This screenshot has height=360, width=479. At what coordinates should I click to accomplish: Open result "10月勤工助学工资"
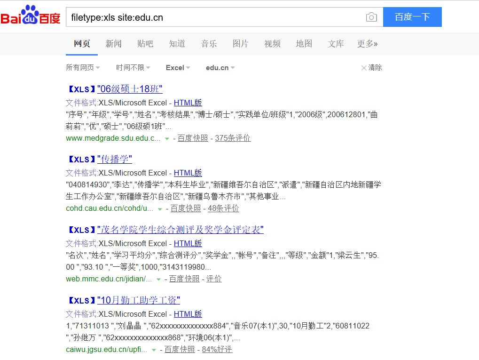[x=138, y=300]
